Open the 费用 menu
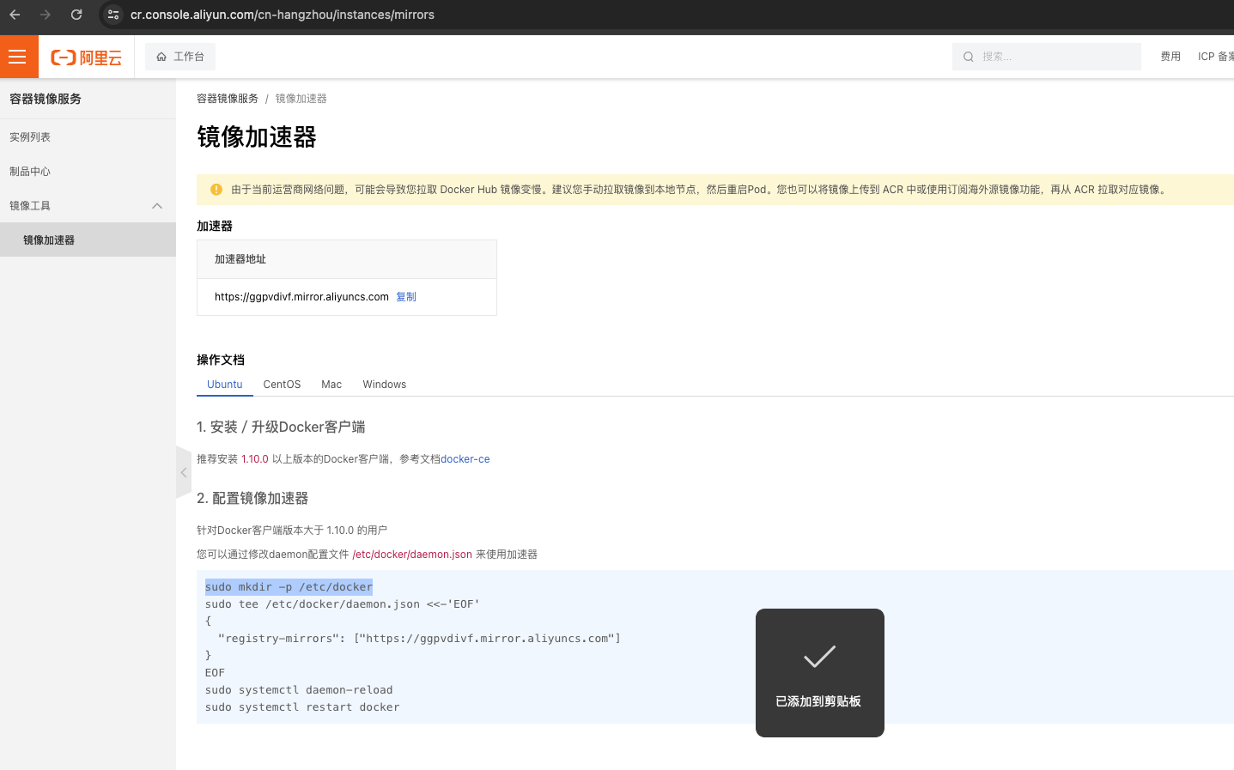 (x=1170, y=57)
